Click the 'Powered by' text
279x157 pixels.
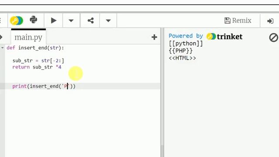(186, 36)
